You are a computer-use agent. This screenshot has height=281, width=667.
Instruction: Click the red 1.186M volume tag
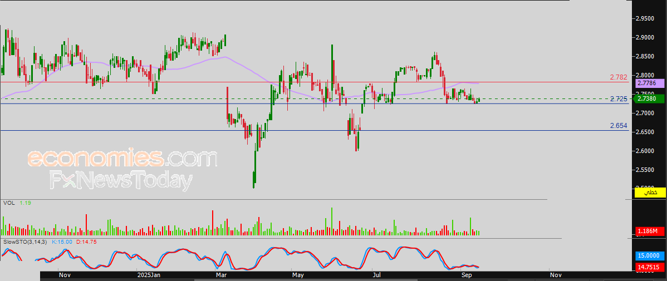[x=649, y=231]
